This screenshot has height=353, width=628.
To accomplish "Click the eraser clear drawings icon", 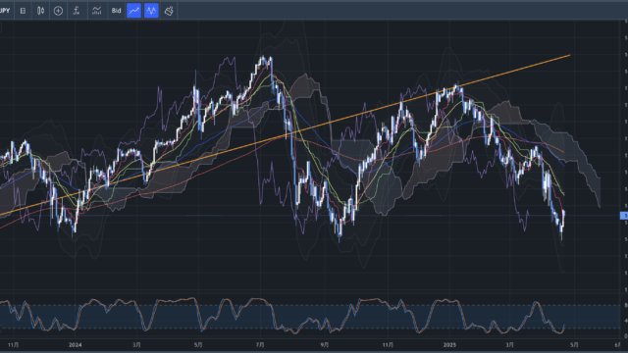I will (169, 11).
